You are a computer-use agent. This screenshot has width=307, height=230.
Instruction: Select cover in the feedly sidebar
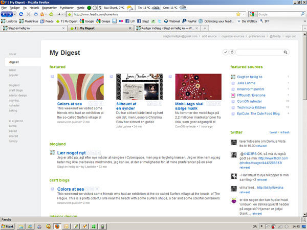click(12, 54)
